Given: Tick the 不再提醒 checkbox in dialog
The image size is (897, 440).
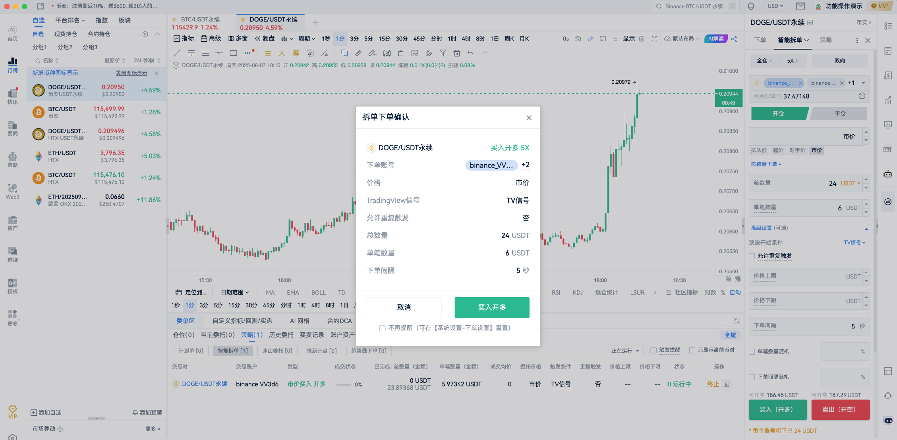Looking at the screenshot, I should pyautogui.click(x=382, y=328).
